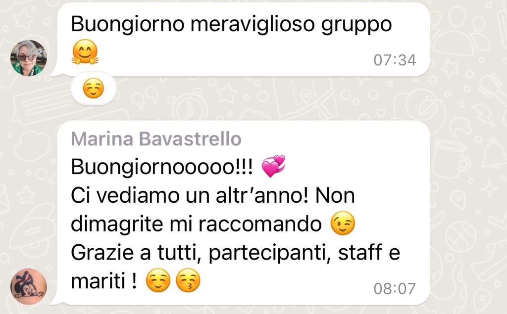Click the winking face emoji
Image resolution: width=507 pixels, height=314 pixels.
pos(343,223)
